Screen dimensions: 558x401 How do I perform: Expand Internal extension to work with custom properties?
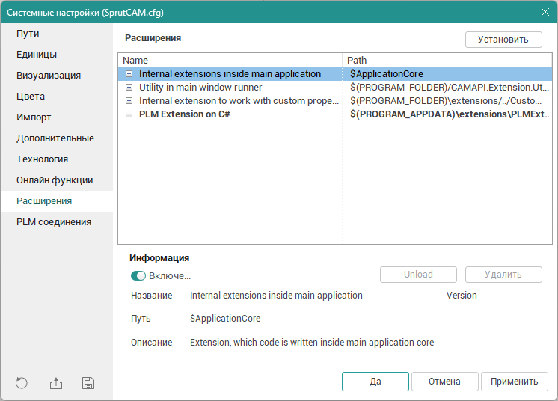click(129, 101)
